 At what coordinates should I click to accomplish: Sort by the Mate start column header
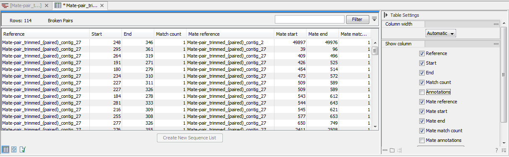click(290, 34)
